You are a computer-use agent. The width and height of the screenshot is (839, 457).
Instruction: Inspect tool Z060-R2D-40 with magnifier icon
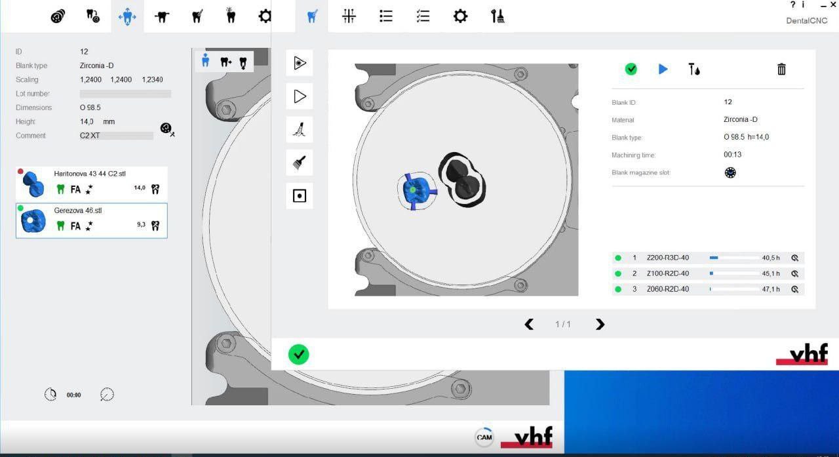coord(794,289)
